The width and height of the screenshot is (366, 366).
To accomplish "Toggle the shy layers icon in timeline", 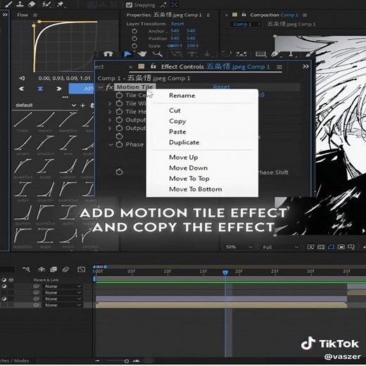I will tap(42, 269).
